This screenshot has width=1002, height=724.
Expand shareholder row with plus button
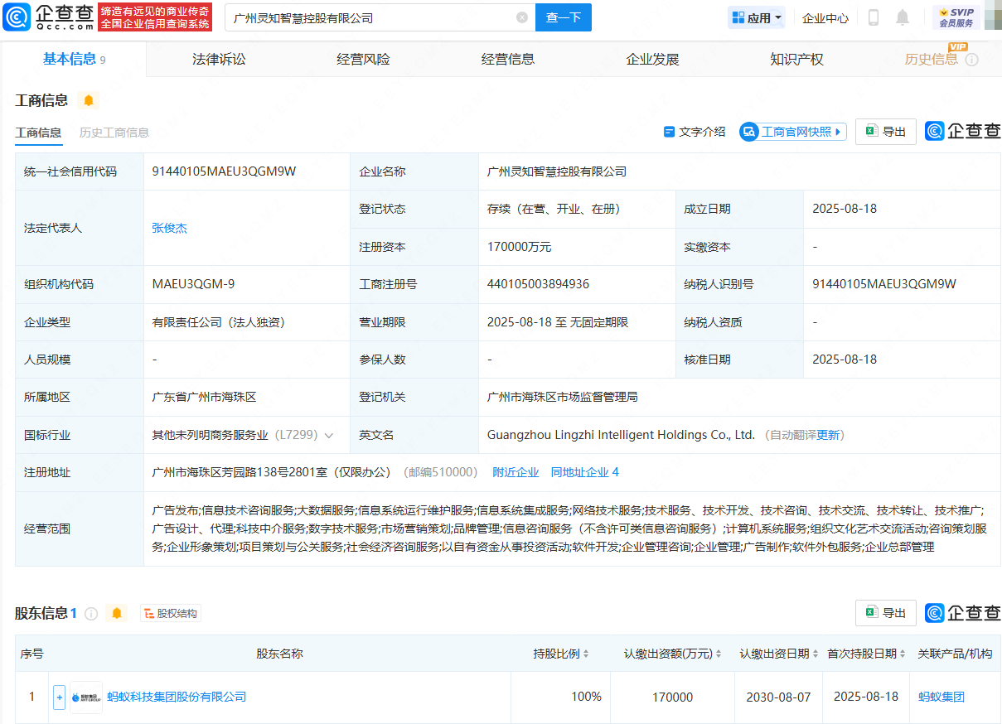point(59,697)
